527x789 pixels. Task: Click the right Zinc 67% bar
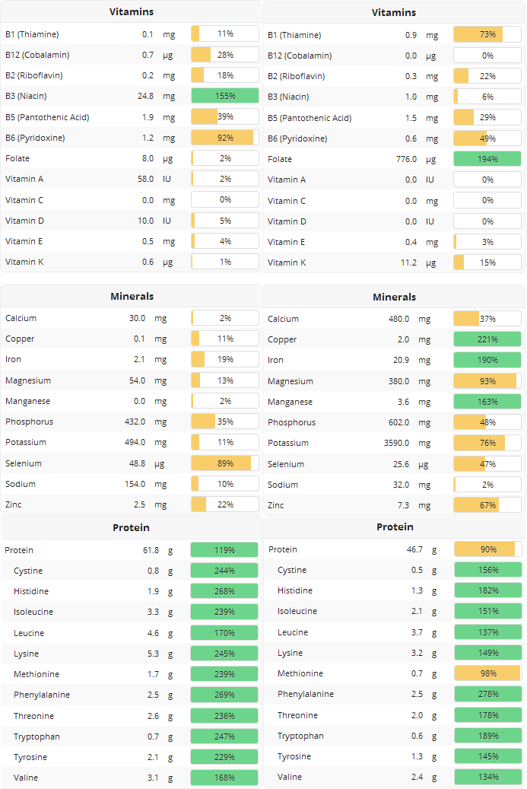(487, 504)
